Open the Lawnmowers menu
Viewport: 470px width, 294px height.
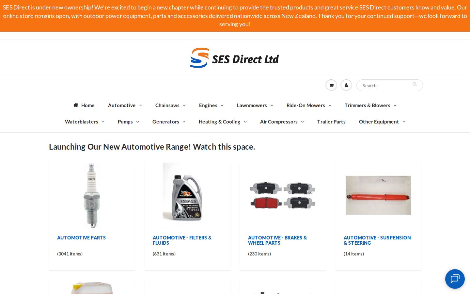(252, 105)
